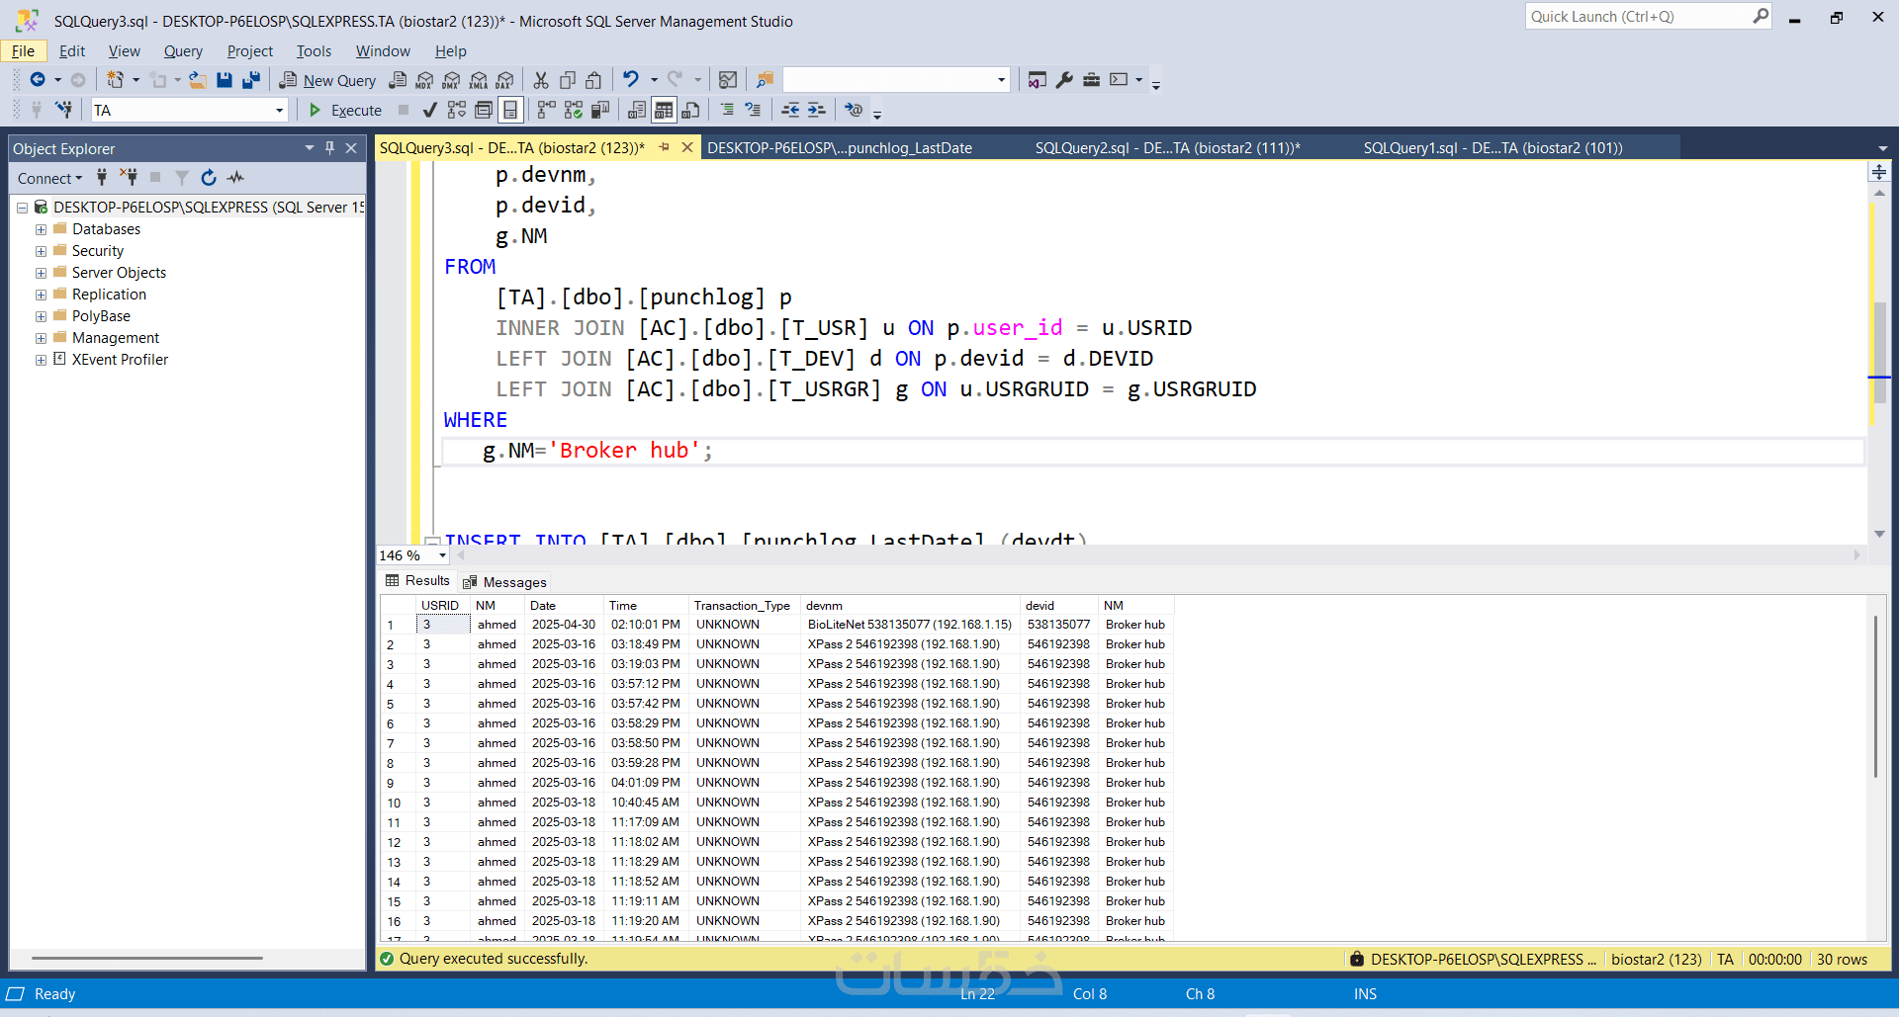Switch to the SQLQuery2.sql tab
Image resolution: width=1899 pixels, height=1017 pixels.
(x=1167, y=148)
